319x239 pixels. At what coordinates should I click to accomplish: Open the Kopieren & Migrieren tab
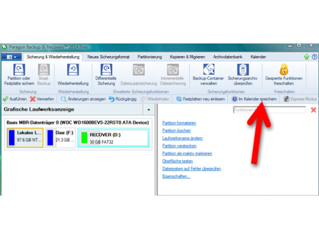tap(187, 57)
